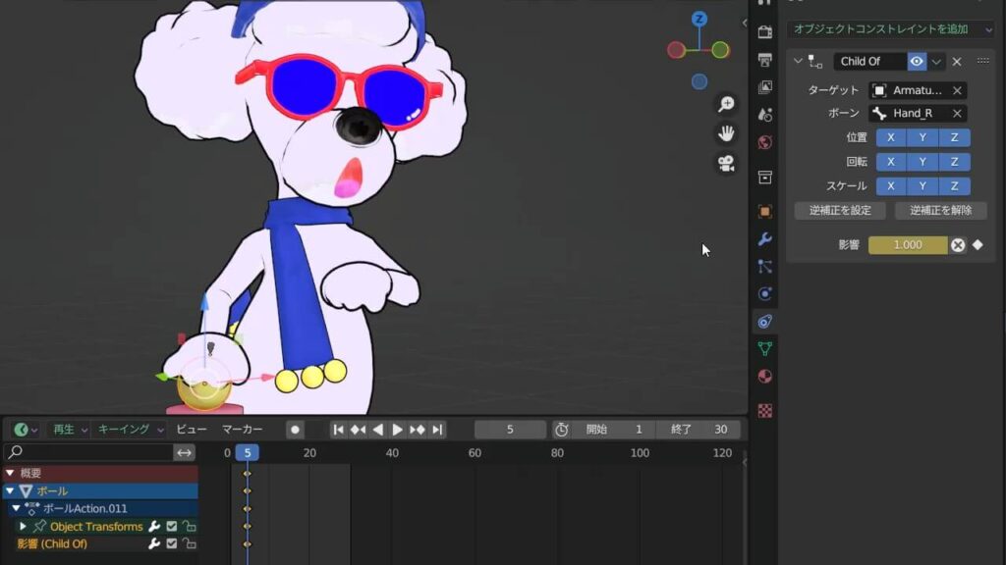Click the influence animation keyframe diamond
Image resolution: width=1006 pixels, height=565 pixels.
coord(978,244)
